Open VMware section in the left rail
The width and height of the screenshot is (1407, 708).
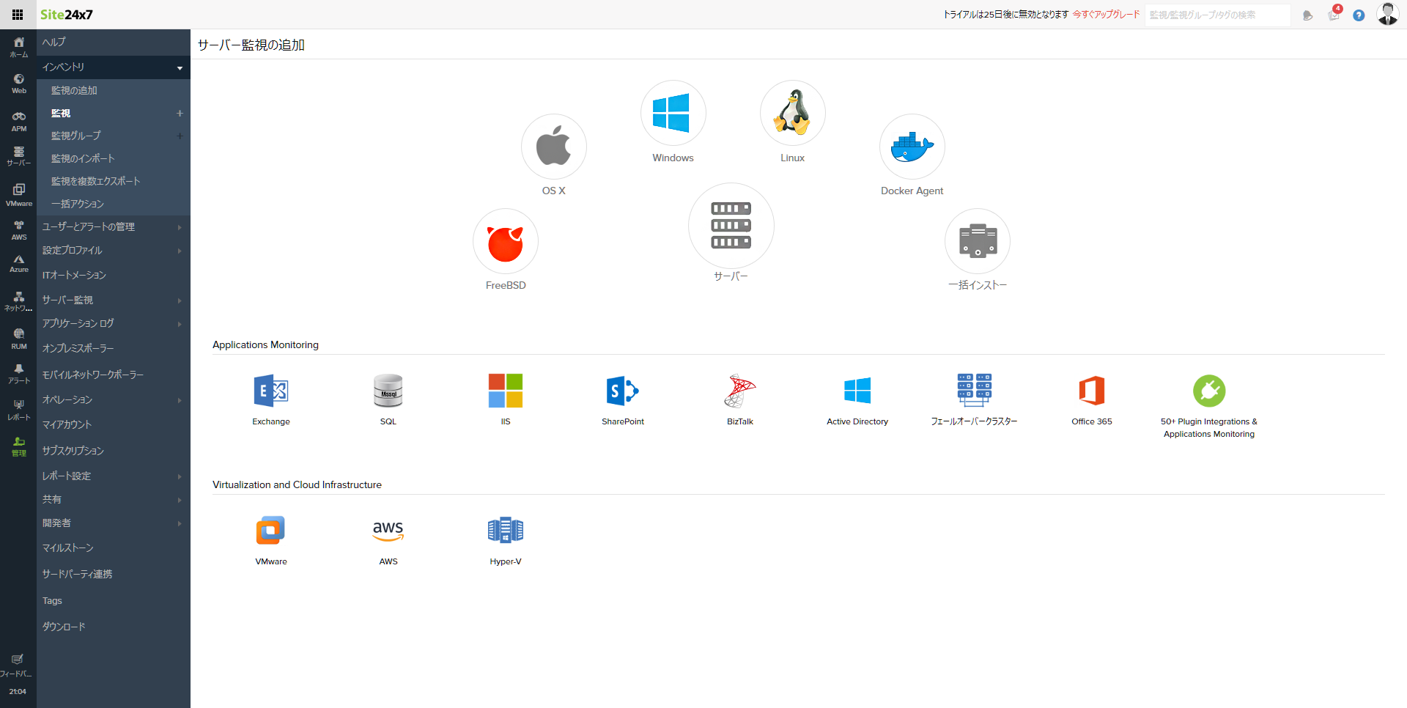click(x=18, y=195)
